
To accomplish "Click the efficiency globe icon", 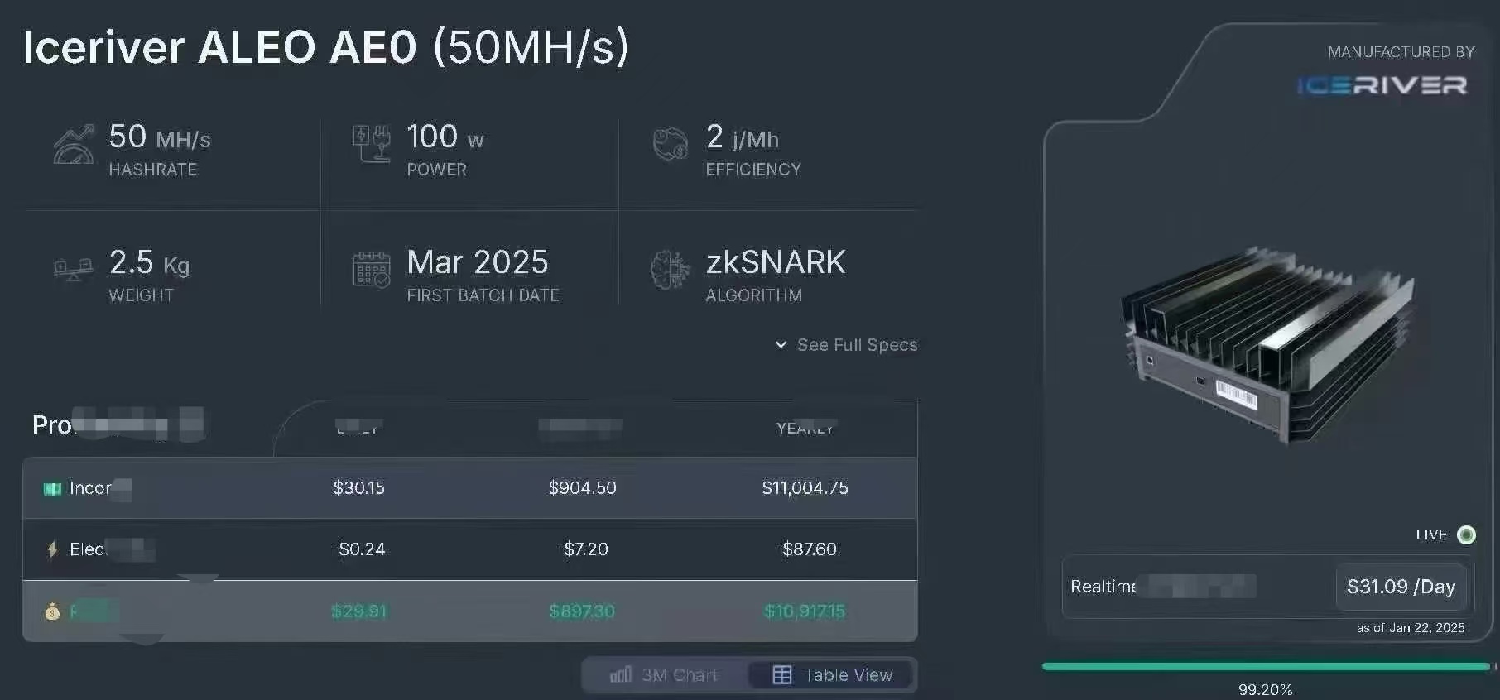I will coord(670,144).
